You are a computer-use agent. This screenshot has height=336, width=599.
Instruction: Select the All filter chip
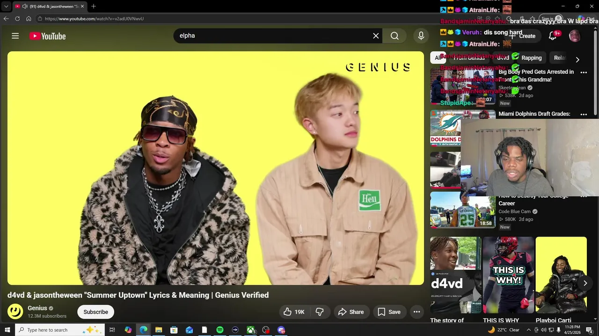click(x=438, y=58)
